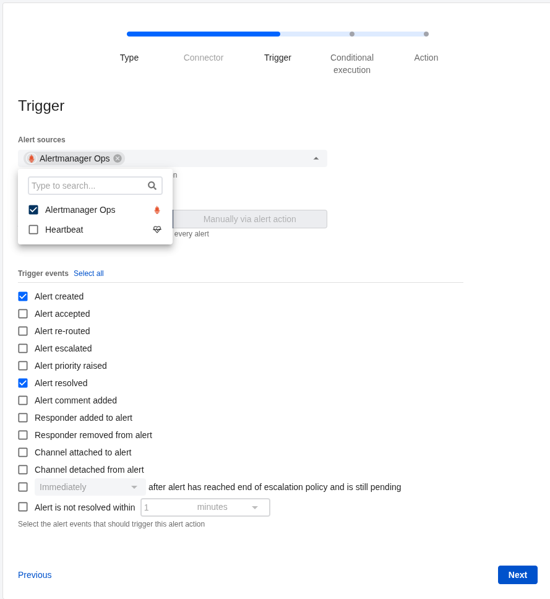Click the Heartbeat icon in list
The image size is (550, 599).
[x=157, y=230]
